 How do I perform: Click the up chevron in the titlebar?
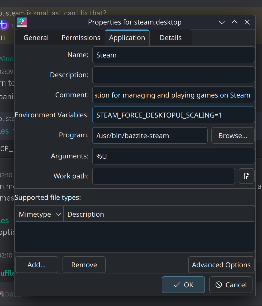pos(234,22)
